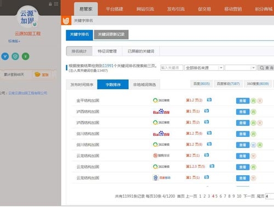Screen dimensions: 274x207
Task: Click the 标准版+ version link
Action: coord(14,41)
